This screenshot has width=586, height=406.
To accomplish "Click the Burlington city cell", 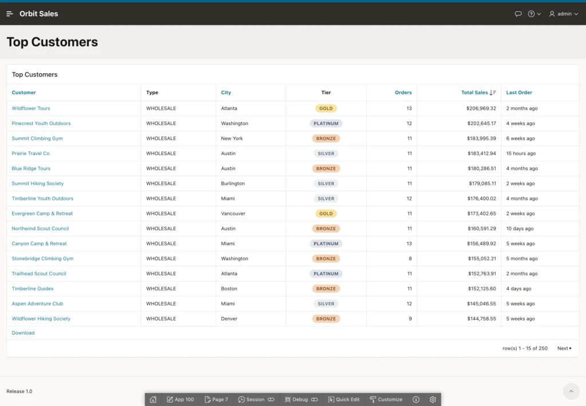I will click(232, 183).
